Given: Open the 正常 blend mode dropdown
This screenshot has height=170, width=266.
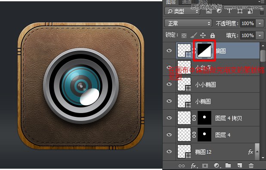Looking at the screenshot, I should [x=188, y=23].
